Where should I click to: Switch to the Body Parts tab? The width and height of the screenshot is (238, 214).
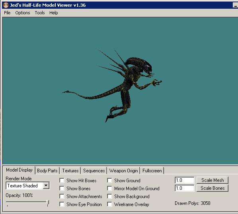pyautogui.click(x=47, y=171)
